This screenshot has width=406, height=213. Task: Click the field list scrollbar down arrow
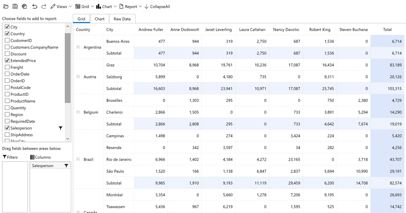tap(68, 139)
